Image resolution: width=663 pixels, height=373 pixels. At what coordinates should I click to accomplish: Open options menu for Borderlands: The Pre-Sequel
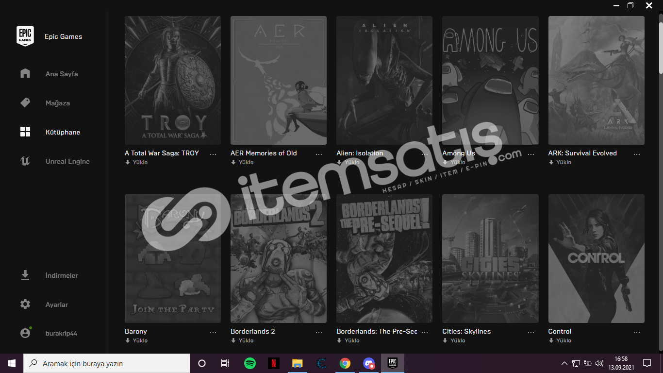coord(425,332)
